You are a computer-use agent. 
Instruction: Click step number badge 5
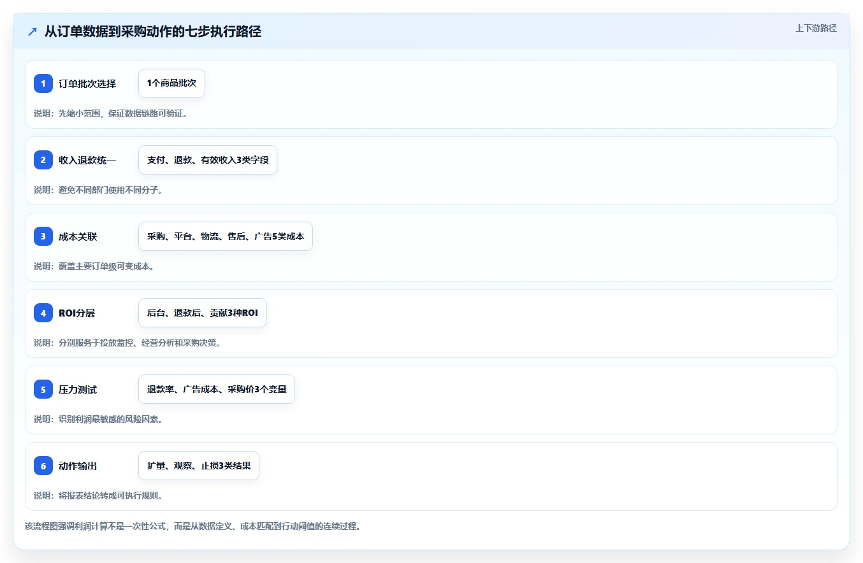(43, 389)
